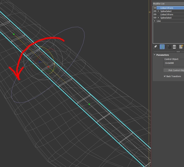Select the lower green vertex on the spline
This screenshot has width=184, height=167.
pos(89,104)
